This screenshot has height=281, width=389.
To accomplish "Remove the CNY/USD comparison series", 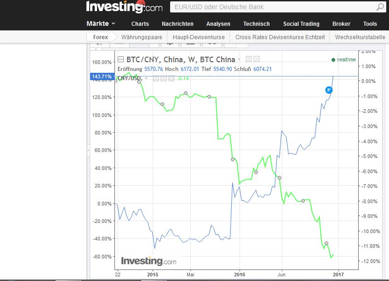I will tap(171, 78).
